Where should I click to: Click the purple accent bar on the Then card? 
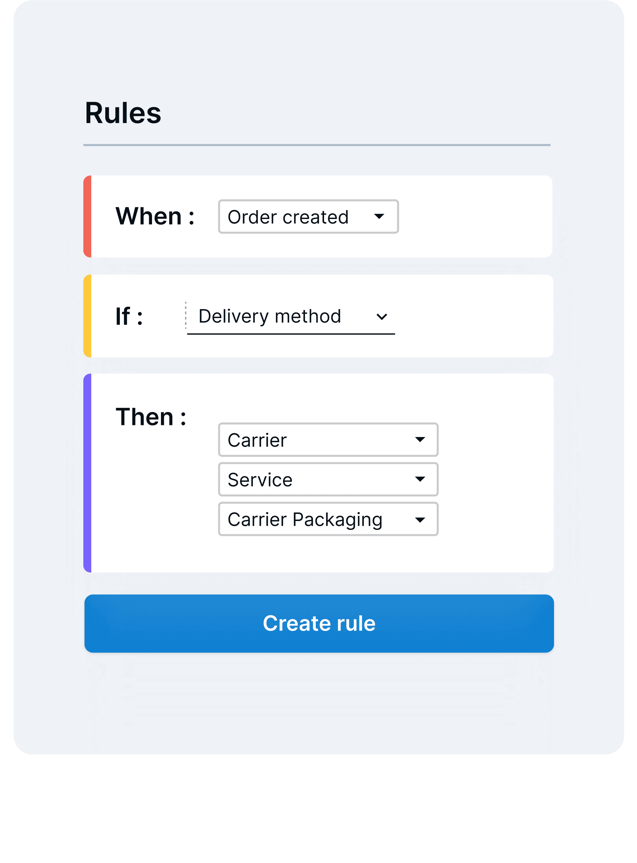coord(87,473)
